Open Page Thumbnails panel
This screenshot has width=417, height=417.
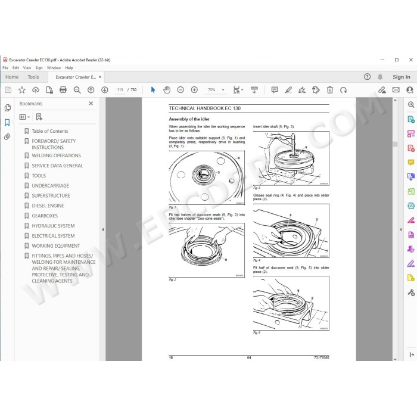pos(7,108)
